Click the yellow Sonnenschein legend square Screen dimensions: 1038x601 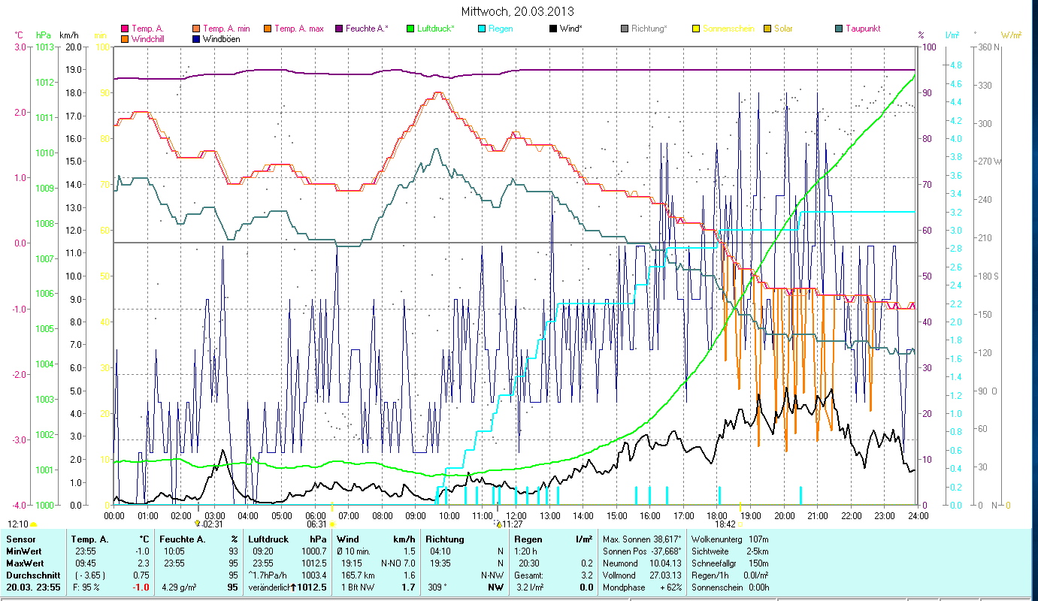[695, 29]
